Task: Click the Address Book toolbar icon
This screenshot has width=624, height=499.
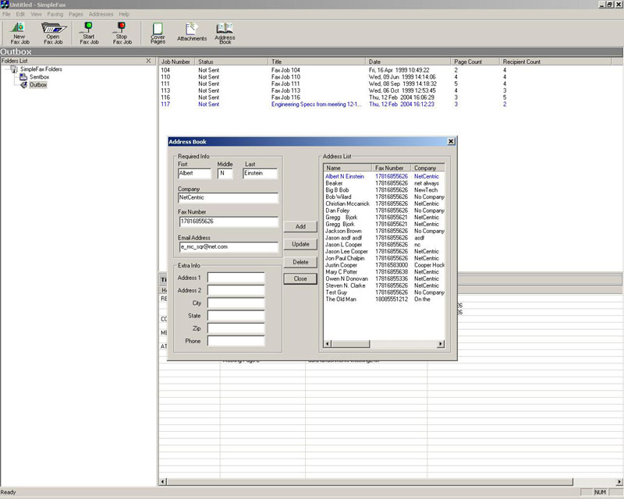Action: coord(225,33)
